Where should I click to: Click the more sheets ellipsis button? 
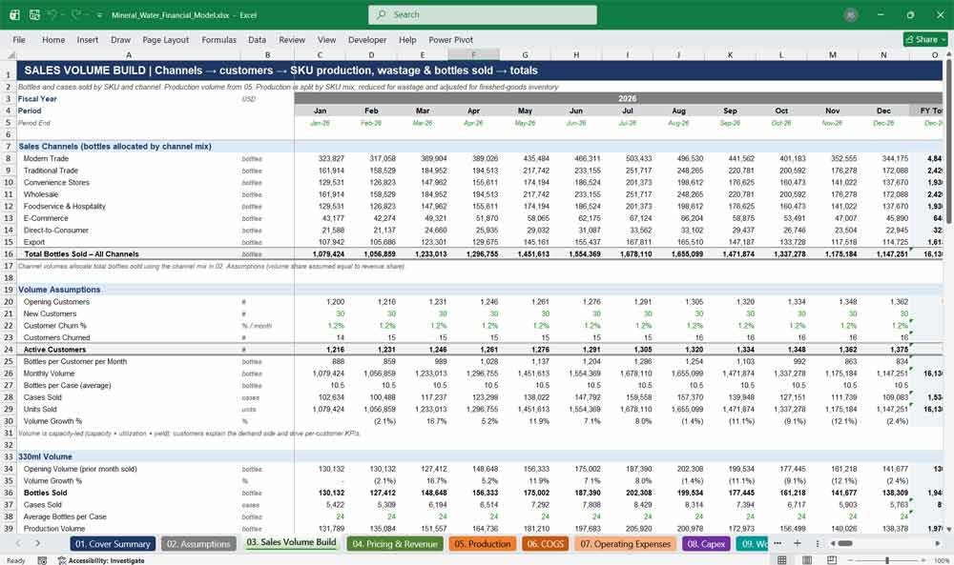[x=778, y=543]
